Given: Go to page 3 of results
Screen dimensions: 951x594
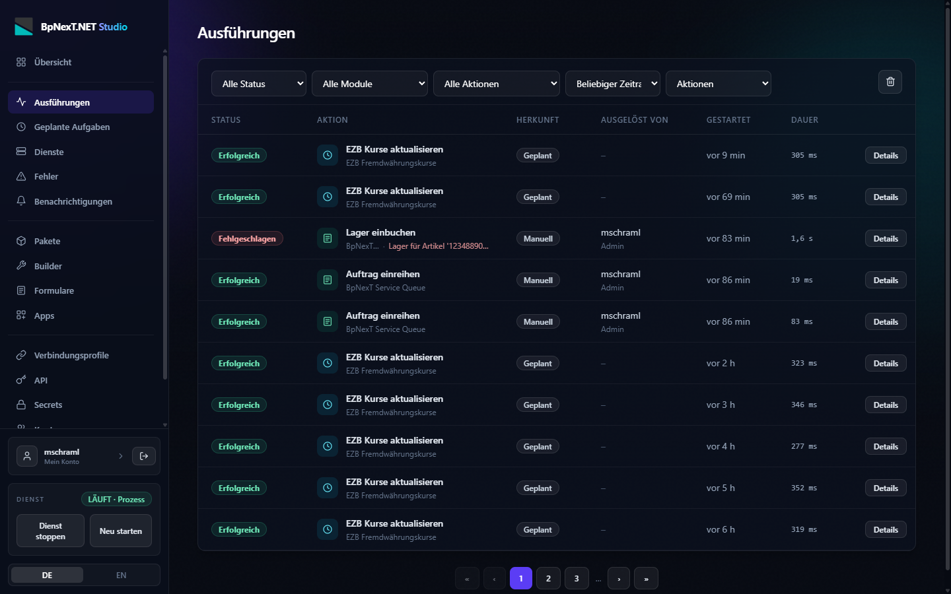Looking at the screenshot, I should click(577, 578).
